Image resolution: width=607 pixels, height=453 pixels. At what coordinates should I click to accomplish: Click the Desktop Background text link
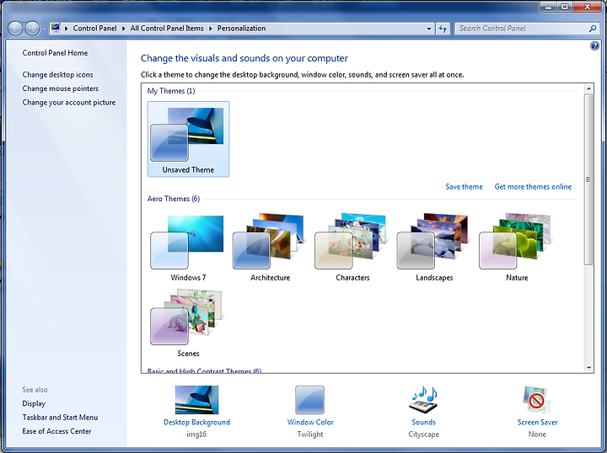coord(196,422)
